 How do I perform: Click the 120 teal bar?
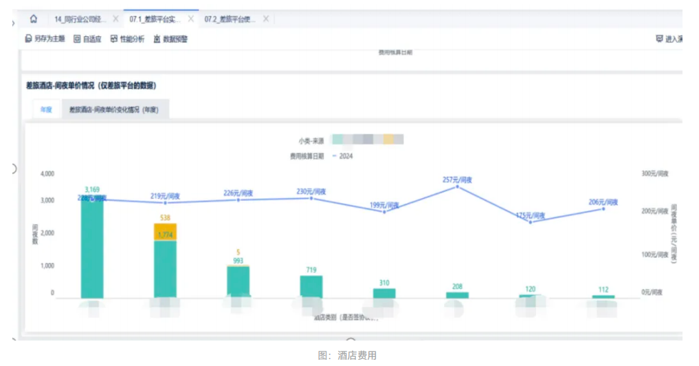(530, 297)
